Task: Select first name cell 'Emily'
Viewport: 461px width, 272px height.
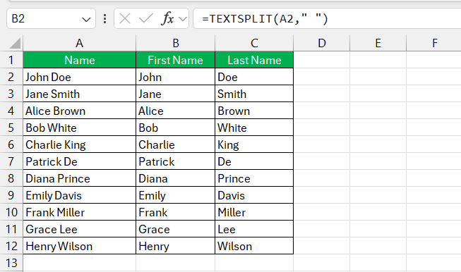Action: tap(176, 195)
